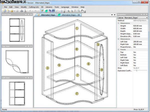Click the zoom out magnifier icon

[x=72, y=11]
